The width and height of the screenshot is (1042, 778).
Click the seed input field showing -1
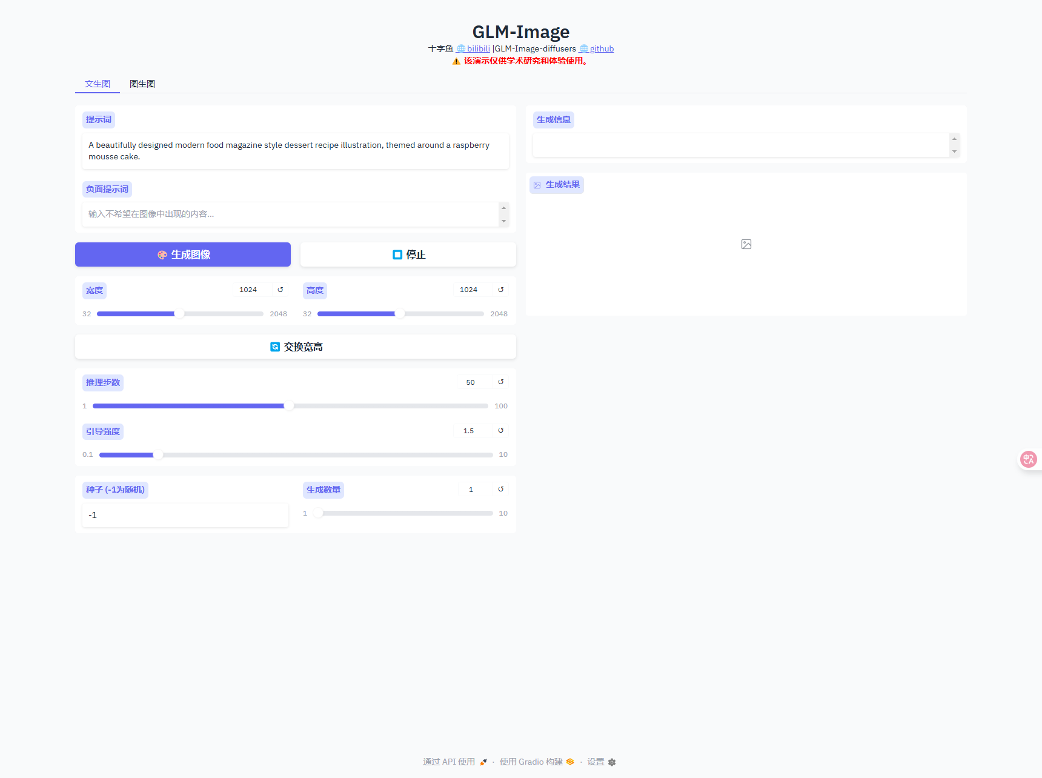(185, 515)
